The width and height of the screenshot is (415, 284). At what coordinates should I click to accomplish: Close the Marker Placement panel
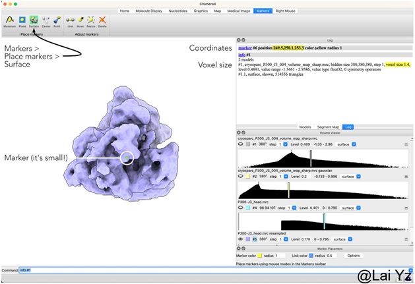point(238,248)
